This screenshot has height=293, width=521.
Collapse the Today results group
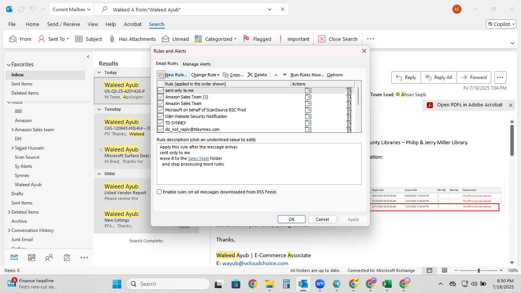tap(99, 72)
